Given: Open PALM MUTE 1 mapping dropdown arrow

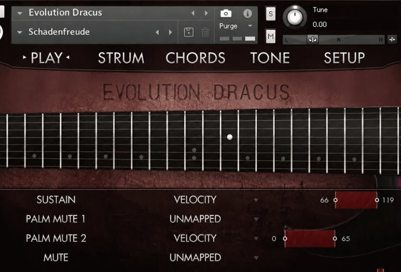Looking at the screenshot, I should (x=256, y=219).
